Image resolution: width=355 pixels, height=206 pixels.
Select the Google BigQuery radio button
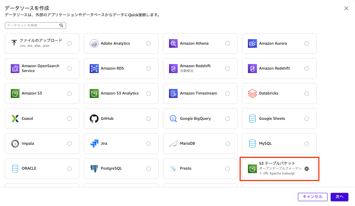[x=227, y=118]
